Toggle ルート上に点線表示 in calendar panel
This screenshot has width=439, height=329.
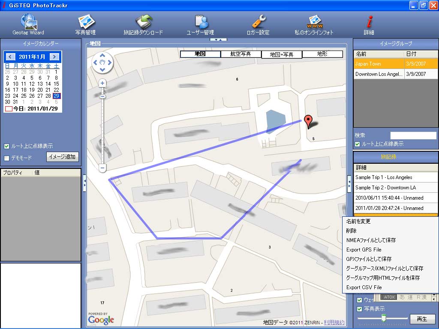pyautogui.click(x=7, y=146)
